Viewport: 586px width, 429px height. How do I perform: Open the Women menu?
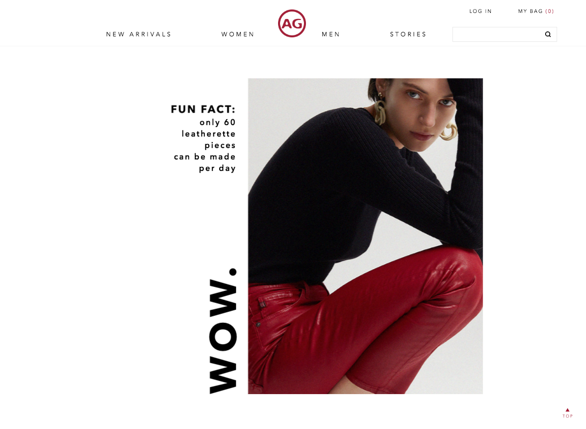point(238,34)
